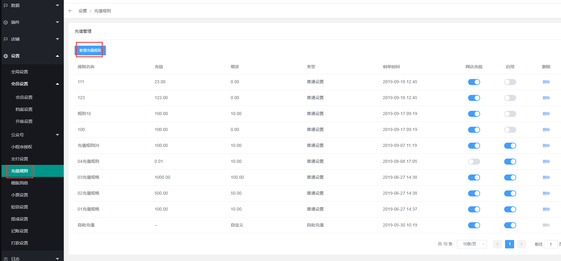The image size is (561, 261).
Task: Turn on 网店充值 for 04充值规则
Action: [x=474, y=162]
